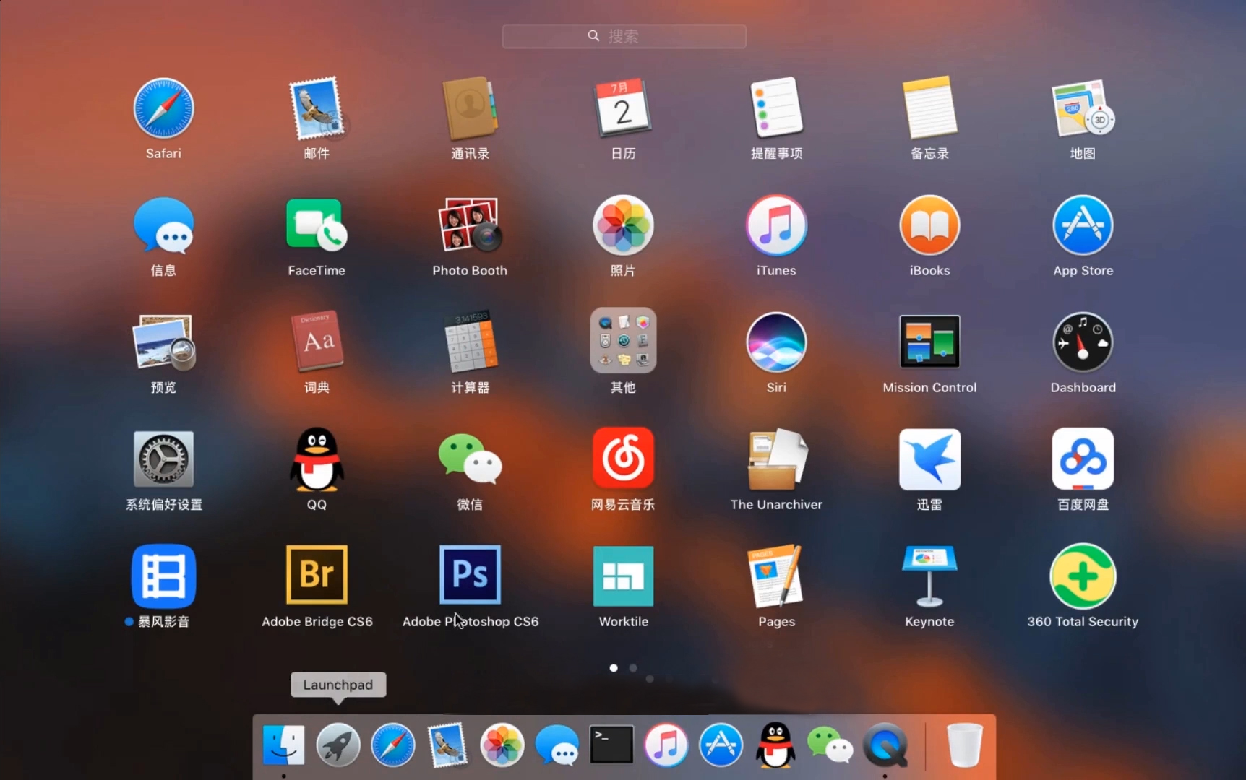Launch Adobe Photoshop CS6

471,575
